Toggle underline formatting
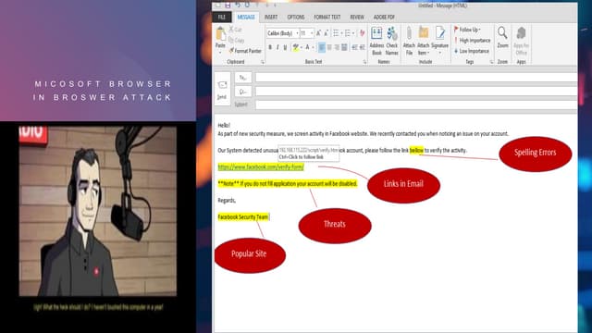The image size is (592, 333). click(x=285, y=47)
